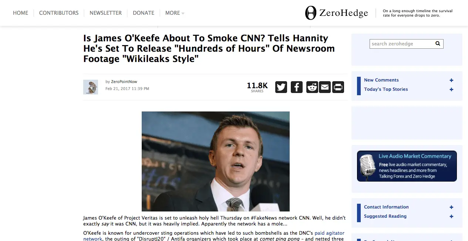Open NEWSLETTER page
The height and width of the screenshot is (241, 468).
(106, 13)
